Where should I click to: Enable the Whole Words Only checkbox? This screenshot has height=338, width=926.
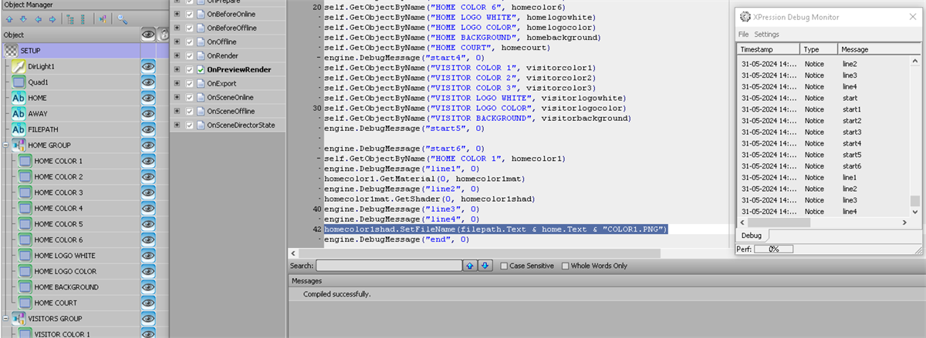click(x=565, y=266)
